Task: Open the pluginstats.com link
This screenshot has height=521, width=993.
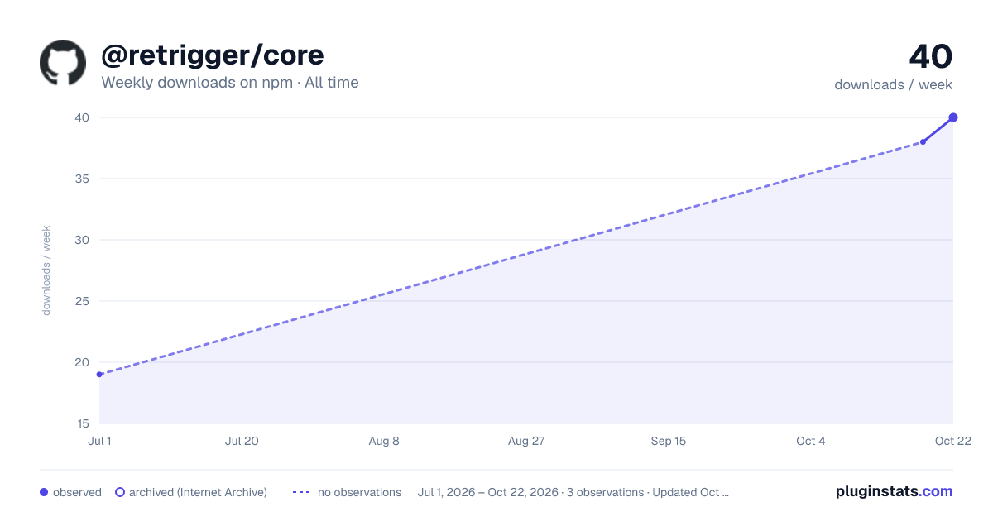Action: click(895, 491)
